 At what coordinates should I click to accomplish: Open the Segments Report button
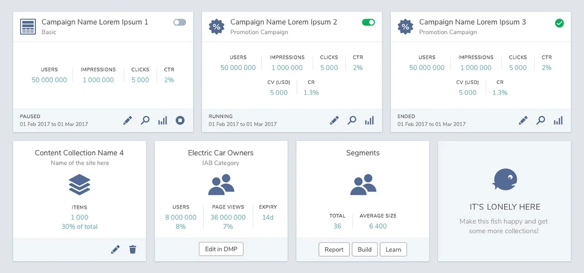pyautogui.click(x=334, y=250)
